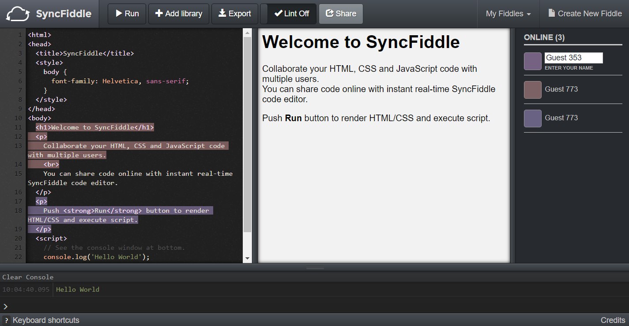
Task: Share this fiddle
Action: point(341,14)
